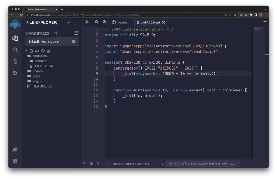Open Deploy & run transactions sidebar icon
277x179 pixels.
15,73
